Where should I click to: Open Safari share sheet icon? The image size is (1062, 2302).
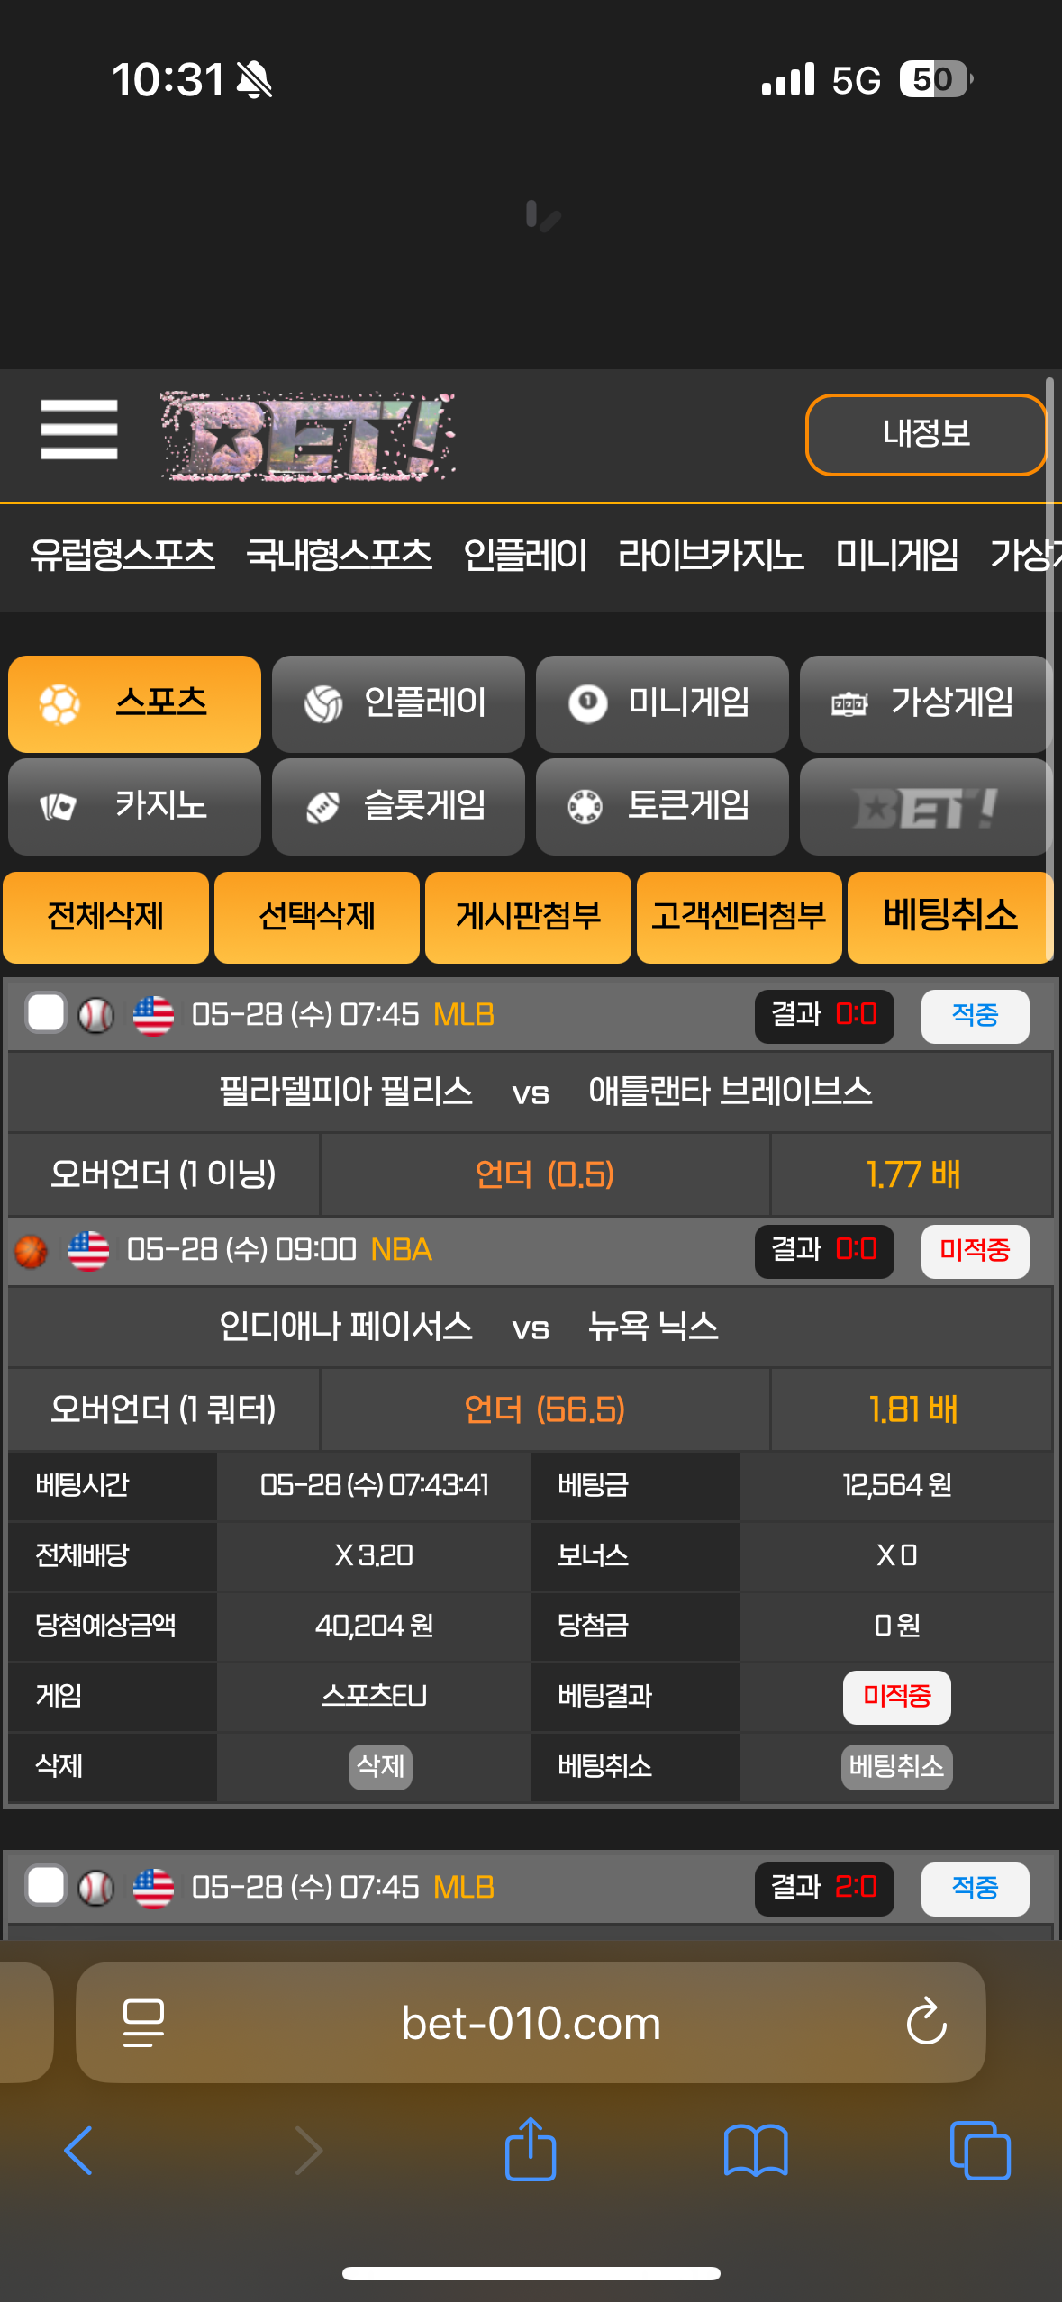coord(531,2149)
